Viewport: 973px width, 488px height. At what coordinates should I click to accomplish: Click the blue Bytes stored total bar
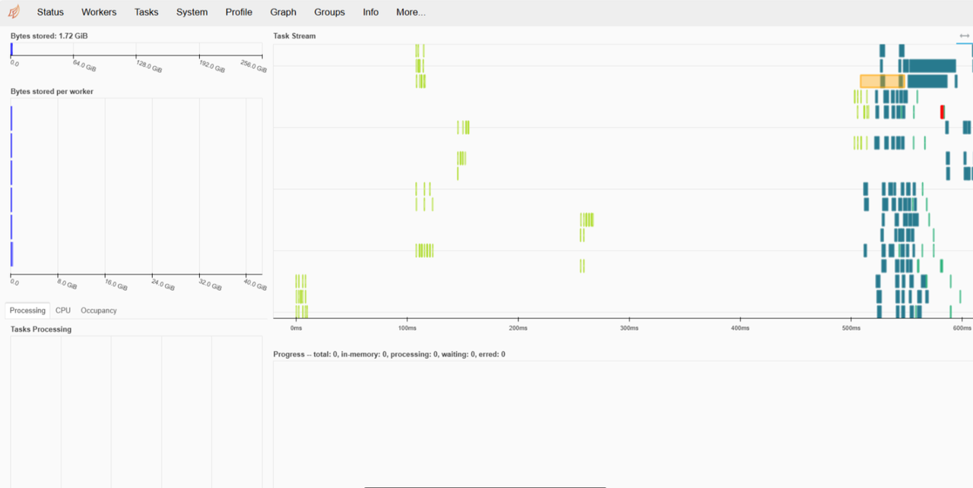11,49
